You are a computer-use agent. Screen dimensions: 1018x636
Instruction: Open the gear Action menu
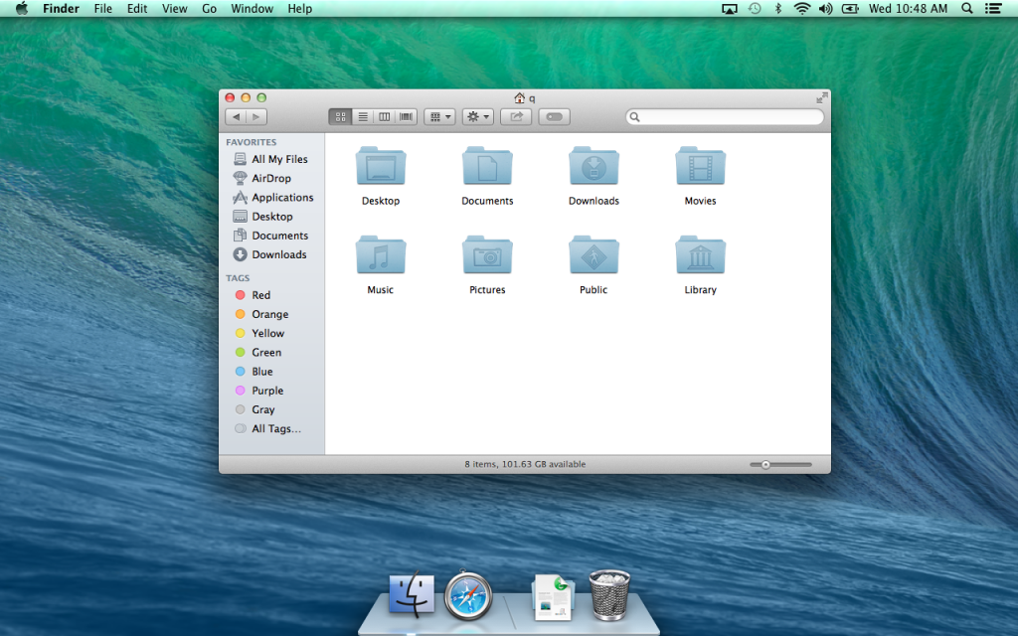478,117
